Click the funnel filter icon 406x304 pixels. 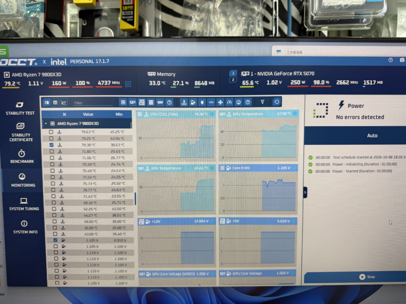(x=262, y=102)
